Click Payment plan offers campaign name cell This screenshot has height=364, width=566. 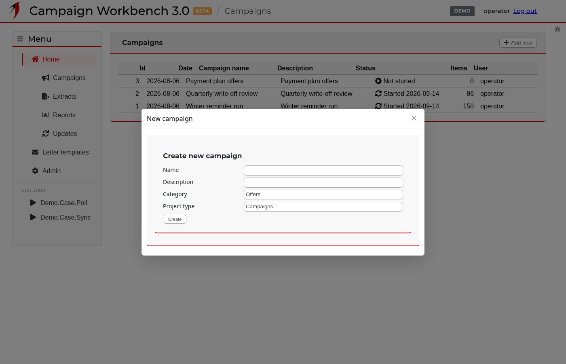pyautogui.click(x=215, y=81)
